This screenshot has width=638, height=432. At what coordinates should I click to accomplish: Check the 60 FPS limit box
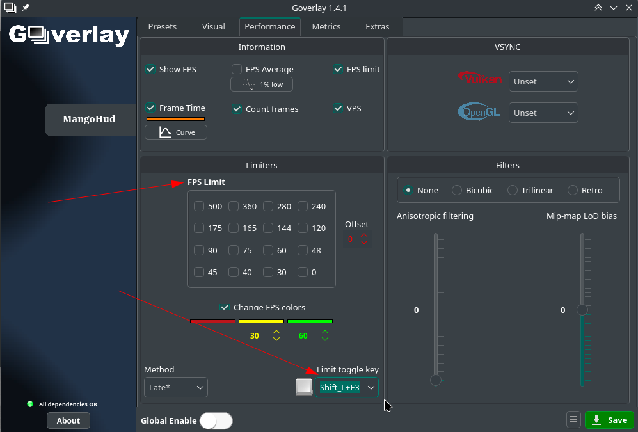click(x=268, y=250)
